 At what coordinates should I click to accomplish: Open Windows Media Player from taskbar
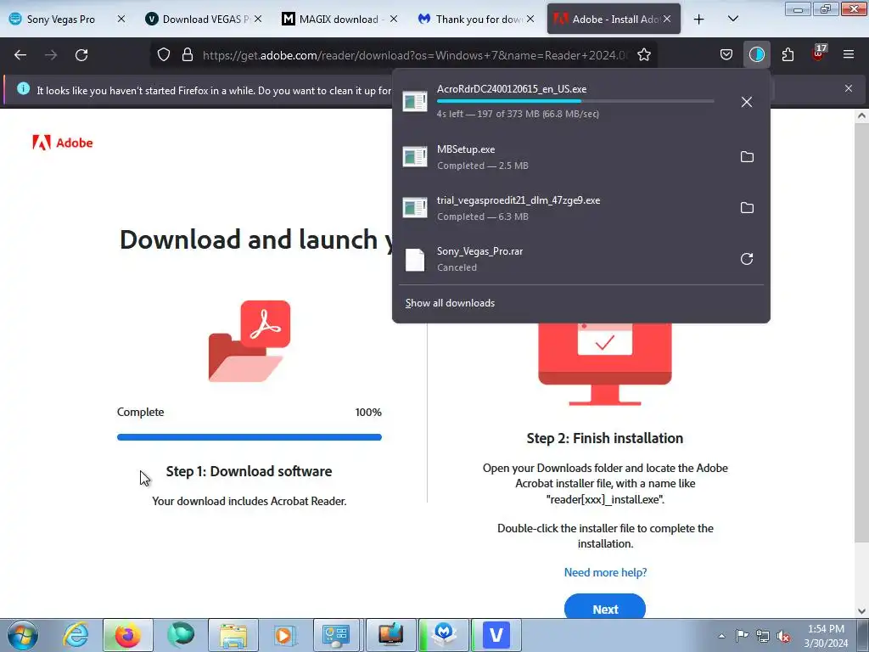click(x=285, y=635)
